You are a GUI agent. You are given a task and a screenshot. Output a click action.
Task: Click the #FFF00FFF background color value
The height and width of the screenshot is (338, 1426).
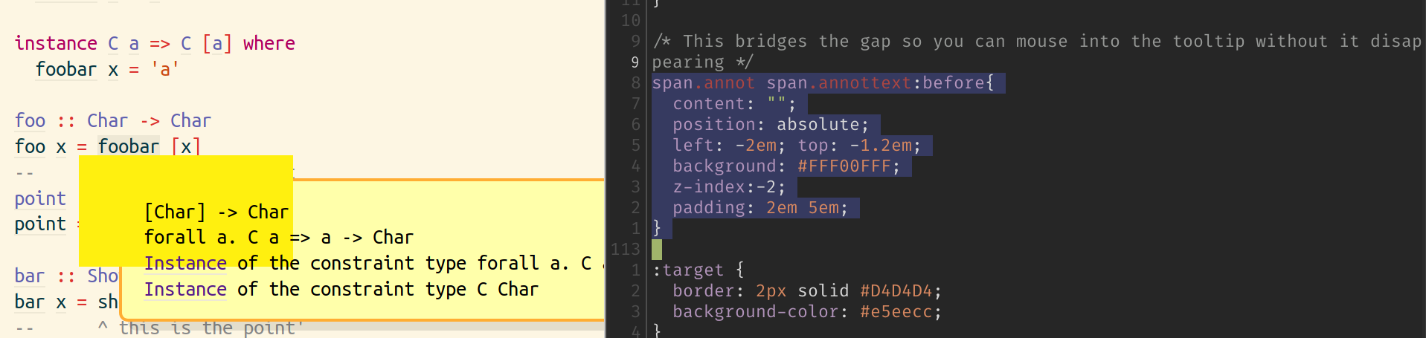click(844, 166)
